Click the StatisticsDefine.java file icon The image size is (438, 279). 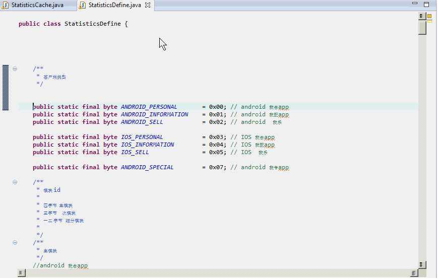[x=82, y=5]
